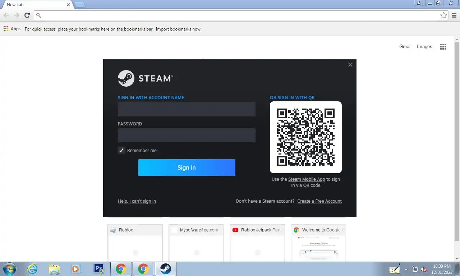Open the Create a Free Account link

pyautogui.click(x=319, y=201)
